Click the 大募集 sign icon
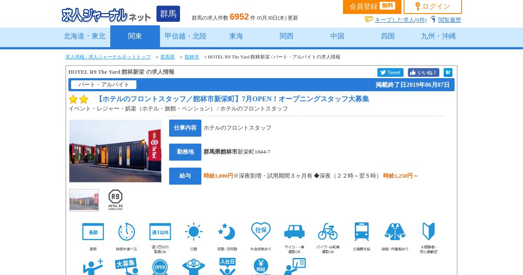523x275 pixels. [126, 266]
